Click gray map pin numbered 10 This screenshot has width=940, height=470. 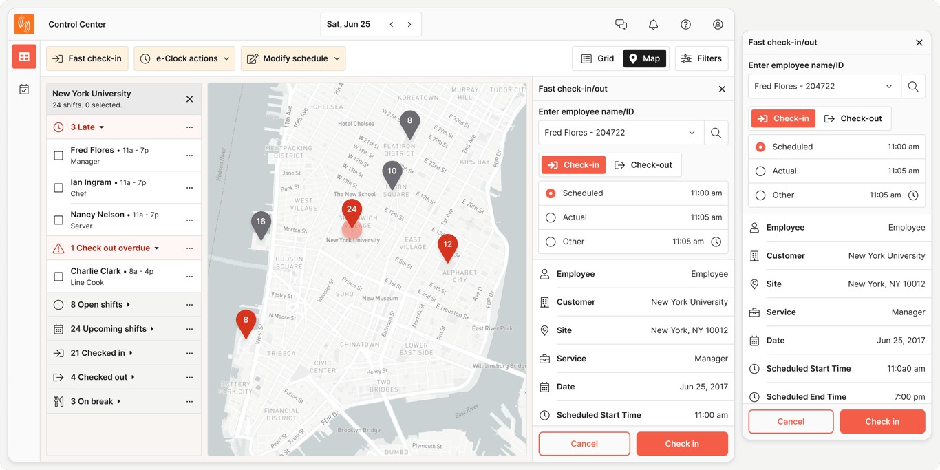392,174
